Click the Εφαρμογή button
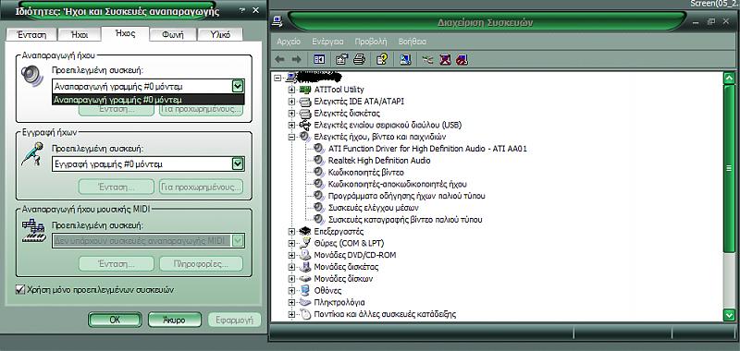Image resolution: width=740 pixels, height=351 pixels. click(235, 320)
